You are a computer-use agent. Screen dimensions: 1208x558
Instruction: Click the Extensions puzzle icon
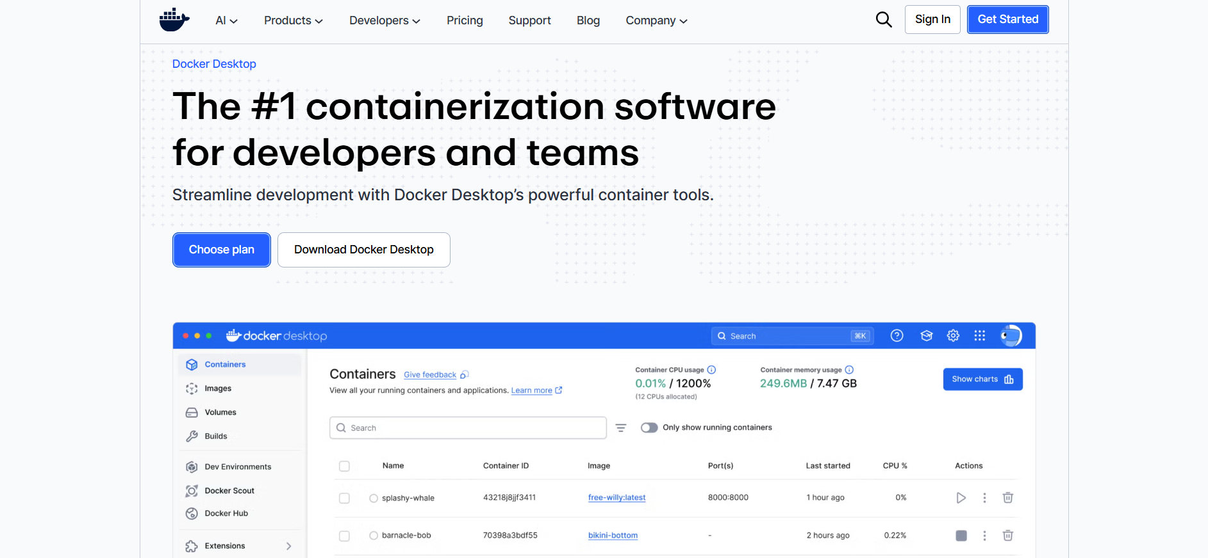[192, 546]
